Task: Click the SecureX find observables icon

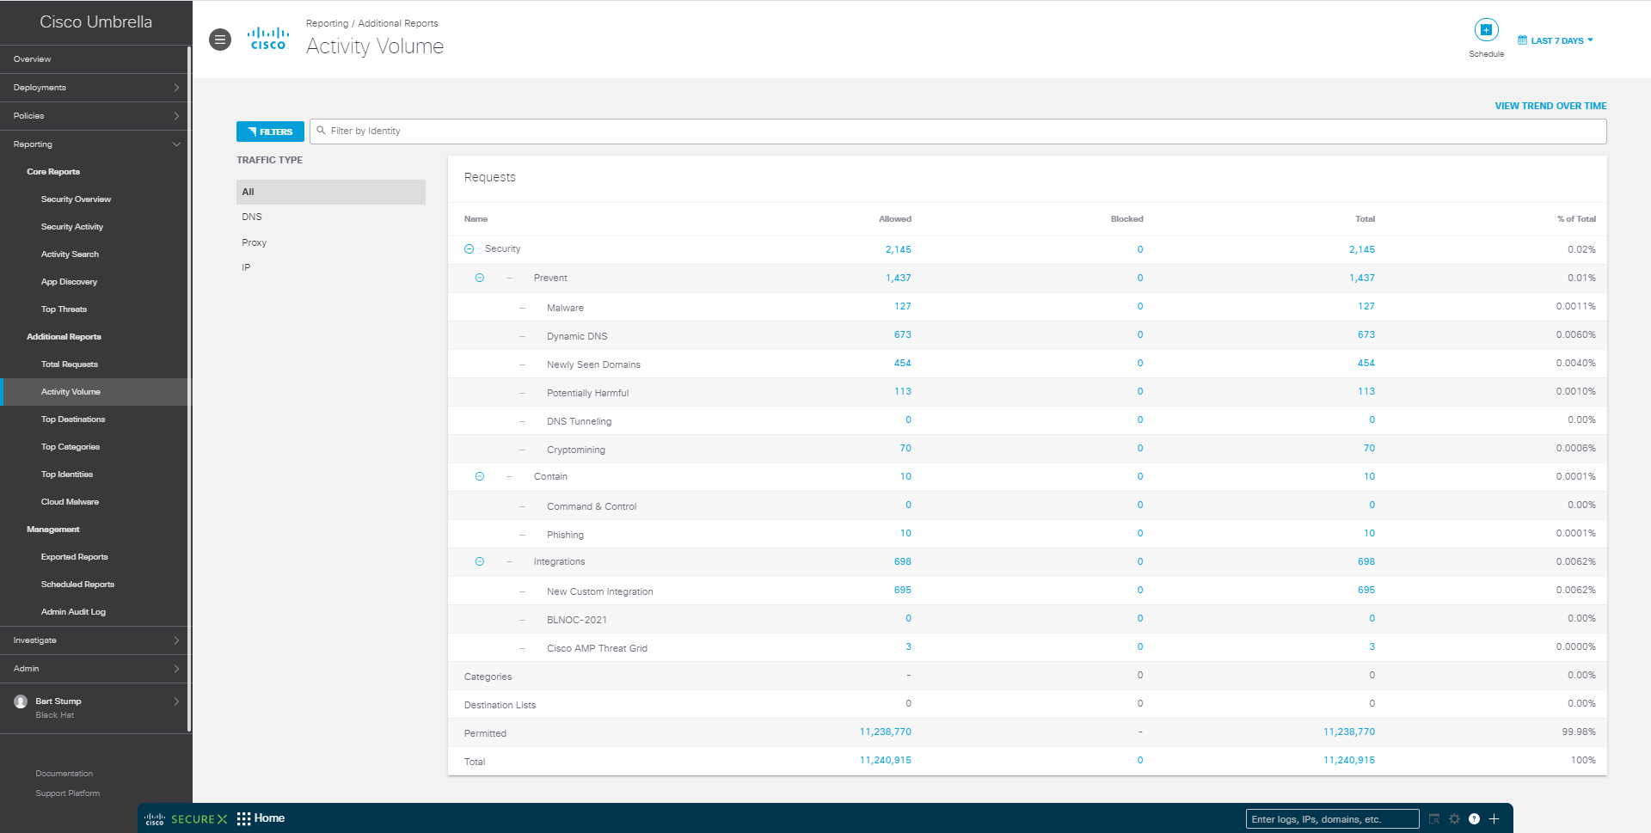Action: 1434,819
